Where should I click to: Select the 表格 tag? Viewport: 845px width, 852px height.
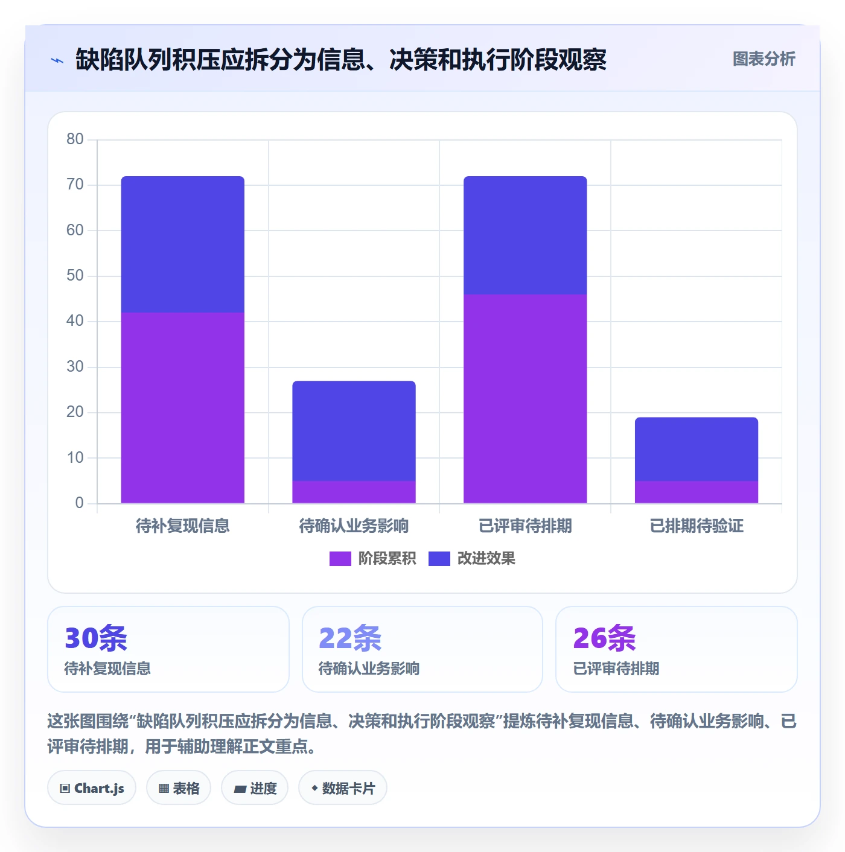(179, 788)
